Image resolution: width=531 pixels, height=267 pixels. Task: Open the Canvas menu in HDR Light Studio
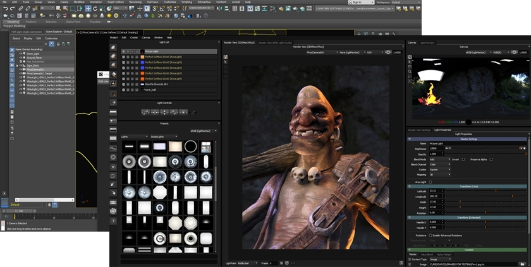pyautogui.click(x=146, y=37)
